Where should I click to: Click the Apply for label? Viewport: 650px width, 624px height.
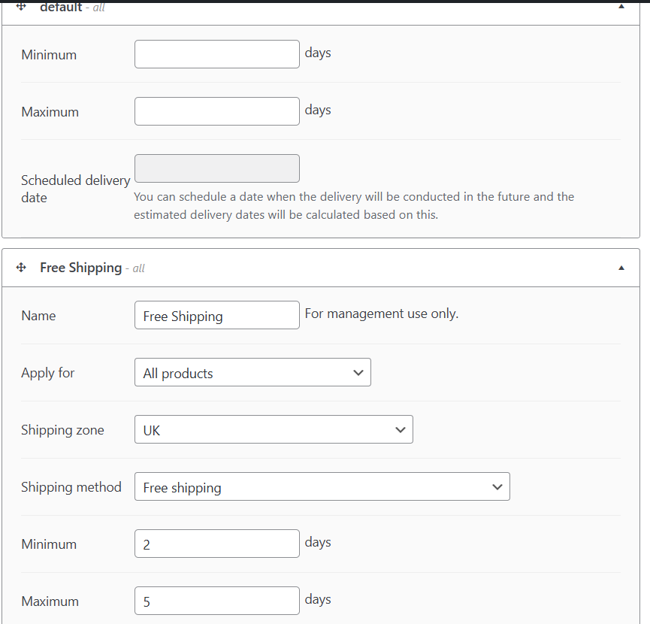click(48, 373)
